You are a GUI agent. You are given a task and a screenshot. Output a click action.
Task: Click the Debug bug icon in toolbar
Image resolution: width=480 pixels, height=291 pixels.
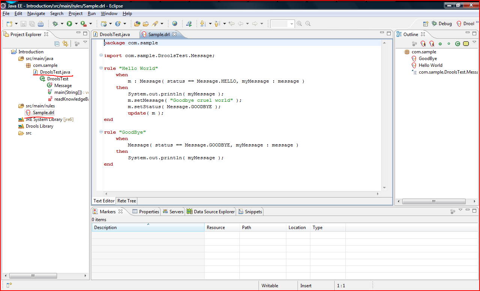tap(56, 24)
